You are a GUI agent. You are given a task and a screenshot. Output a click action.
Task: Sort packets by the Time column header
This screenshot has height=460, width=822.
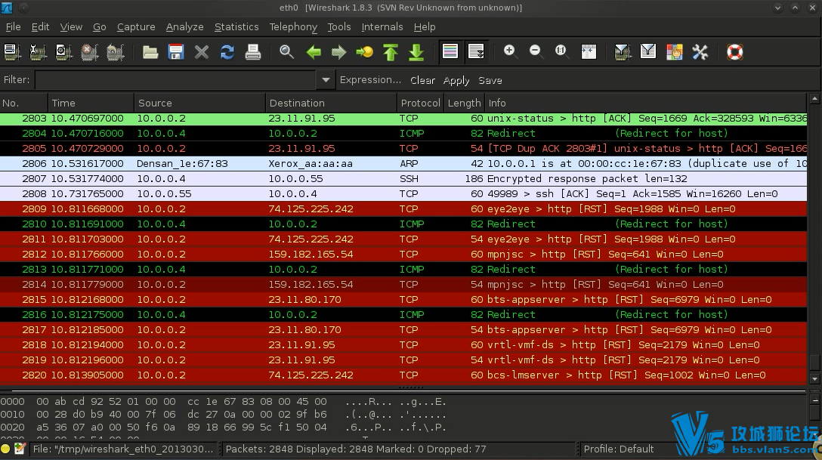pos(63,103)
